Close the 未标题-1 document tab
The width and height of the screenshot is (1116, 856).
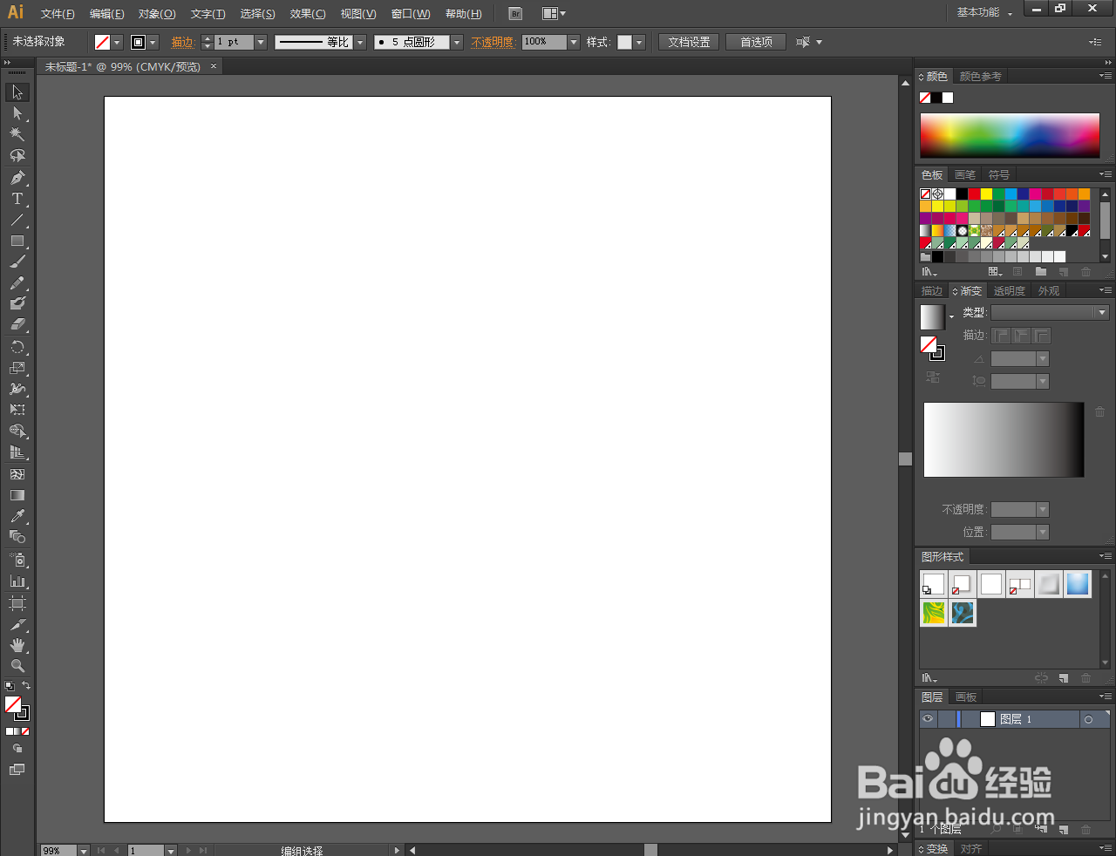(x=214, y=66)
